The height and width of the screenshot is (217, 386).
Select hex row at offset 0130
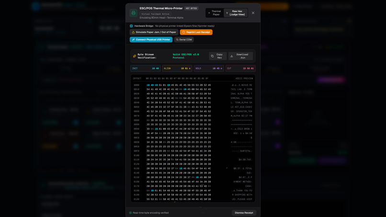coord(193,169)
